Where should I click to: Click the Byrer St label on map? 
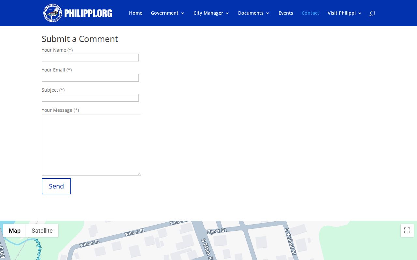217,231
